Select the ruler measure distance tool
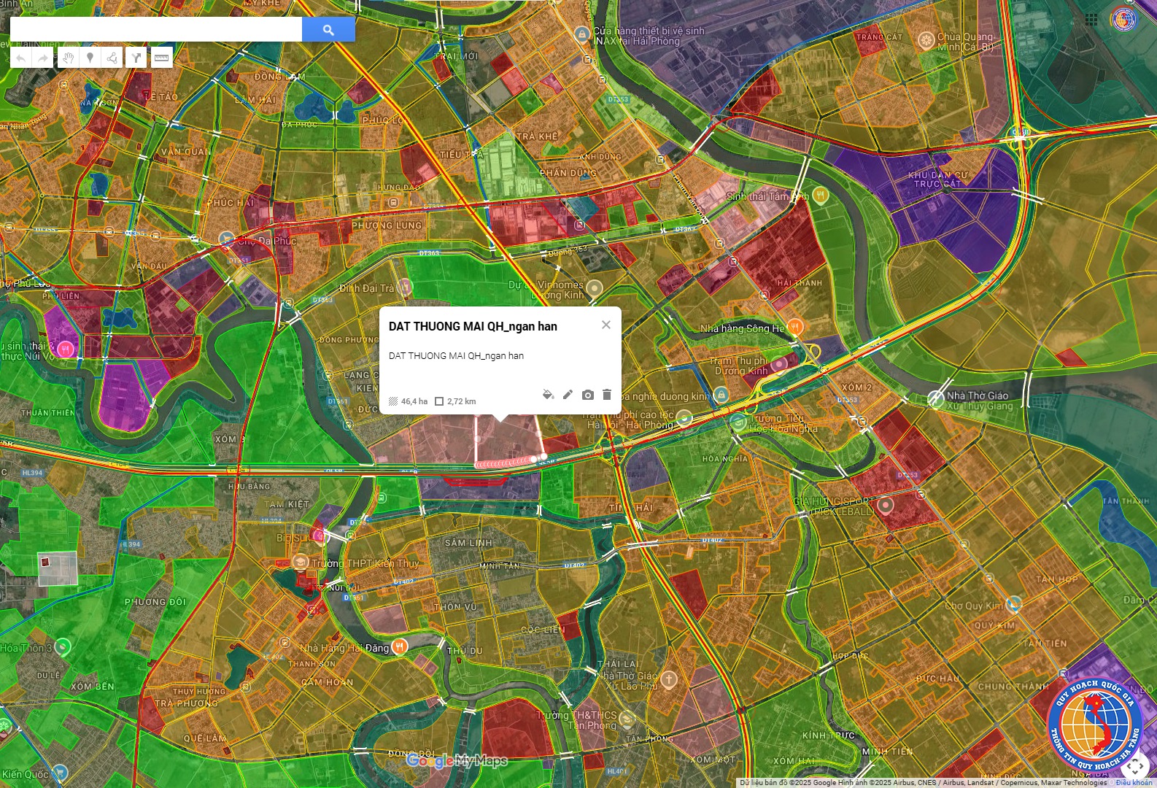Image resolution: width=1157 pixels, height=788 pixels. (161, 58)
